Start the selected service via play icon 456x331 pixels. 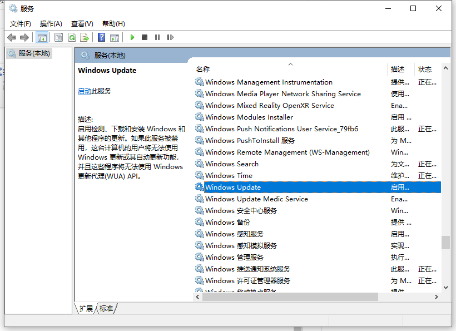point(132,37)
